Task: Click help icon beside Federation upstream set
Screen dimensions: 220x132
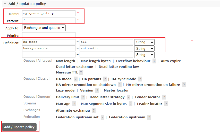Action: point(103,117)
